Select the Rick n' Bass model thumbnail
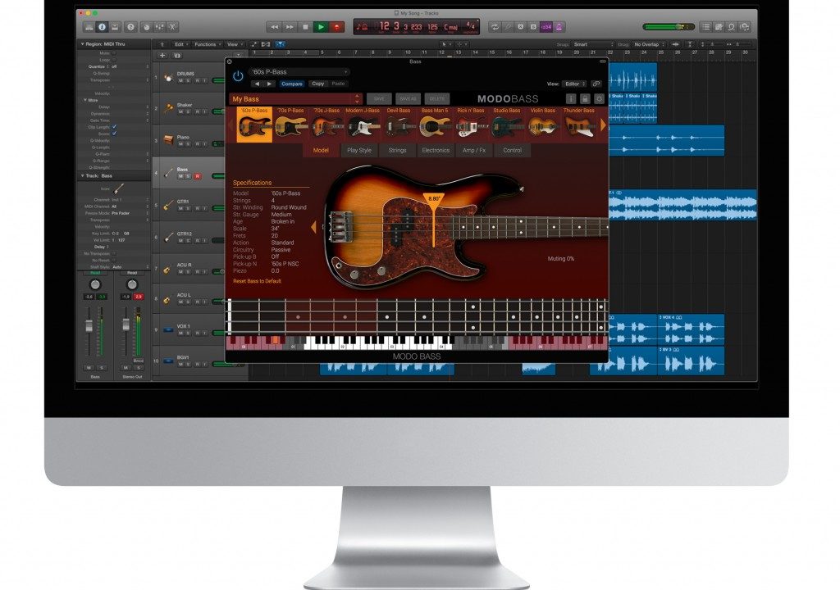The height and width of the screenshot is (590, 840). 471,125
